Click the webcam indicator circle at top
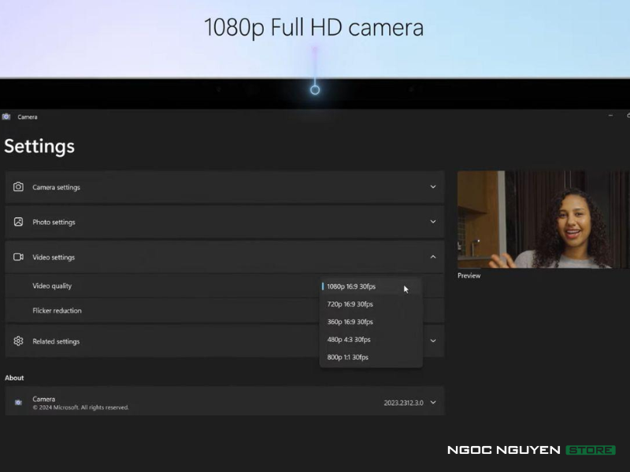630x472 pixels. [315, 90]
